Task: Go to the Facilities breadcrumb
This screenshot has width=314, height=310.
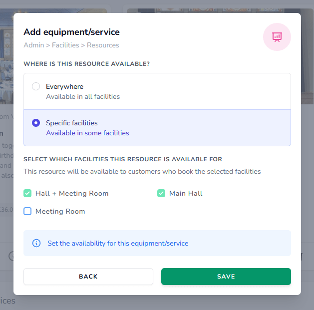Action: [65, 45]
